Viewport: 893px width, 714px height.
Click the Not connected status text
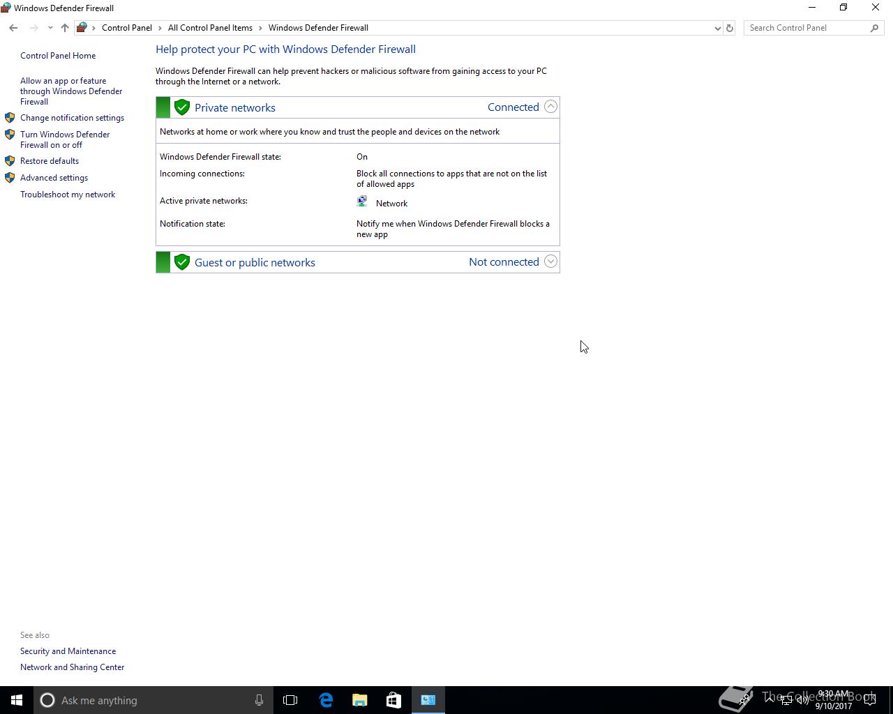click(x=504, y=261)
